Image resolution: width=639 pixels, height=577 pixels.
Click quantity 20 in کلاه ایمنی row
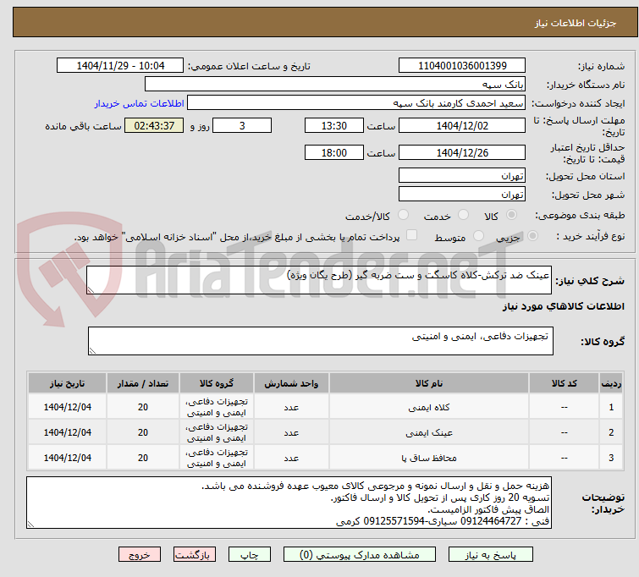(143, 407)
